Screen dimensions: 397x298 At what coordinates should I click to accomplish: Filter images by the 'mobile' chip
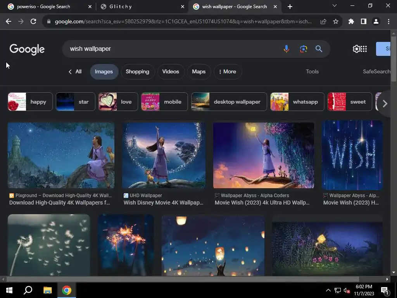(x=164, y=102)
